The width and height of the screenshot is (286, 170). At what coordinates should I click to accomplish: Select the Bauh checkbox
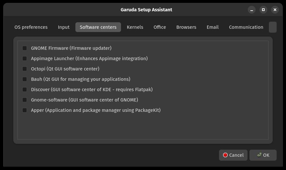pos(25,79)
